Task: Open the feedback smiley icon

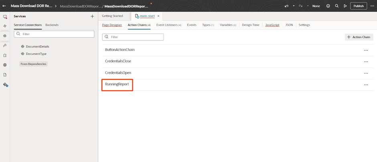Action: click(328, 6)
